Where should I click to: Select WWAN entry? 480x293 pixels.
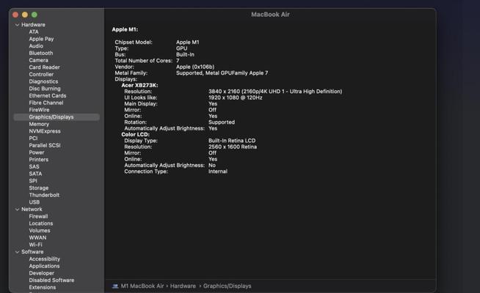[37, 237]
